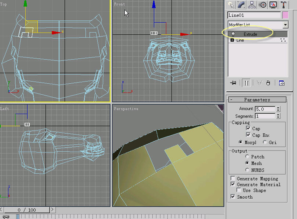Click the Segments spinner arrows
Image resolution: width=297 pixels, height=219 pixels.
coord(278,116)
